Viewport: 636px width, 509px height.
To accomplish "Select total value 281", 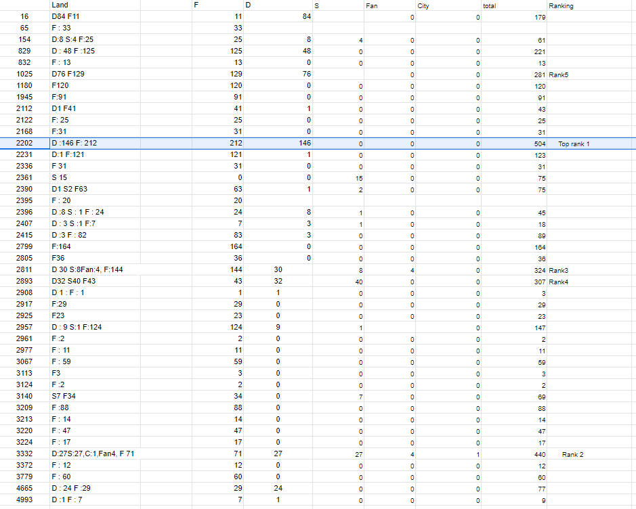I will point(514,74).
